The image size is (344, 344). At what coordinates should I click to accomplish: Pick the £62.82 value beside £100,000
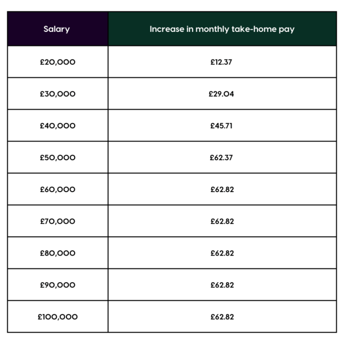tap(222, 317)
